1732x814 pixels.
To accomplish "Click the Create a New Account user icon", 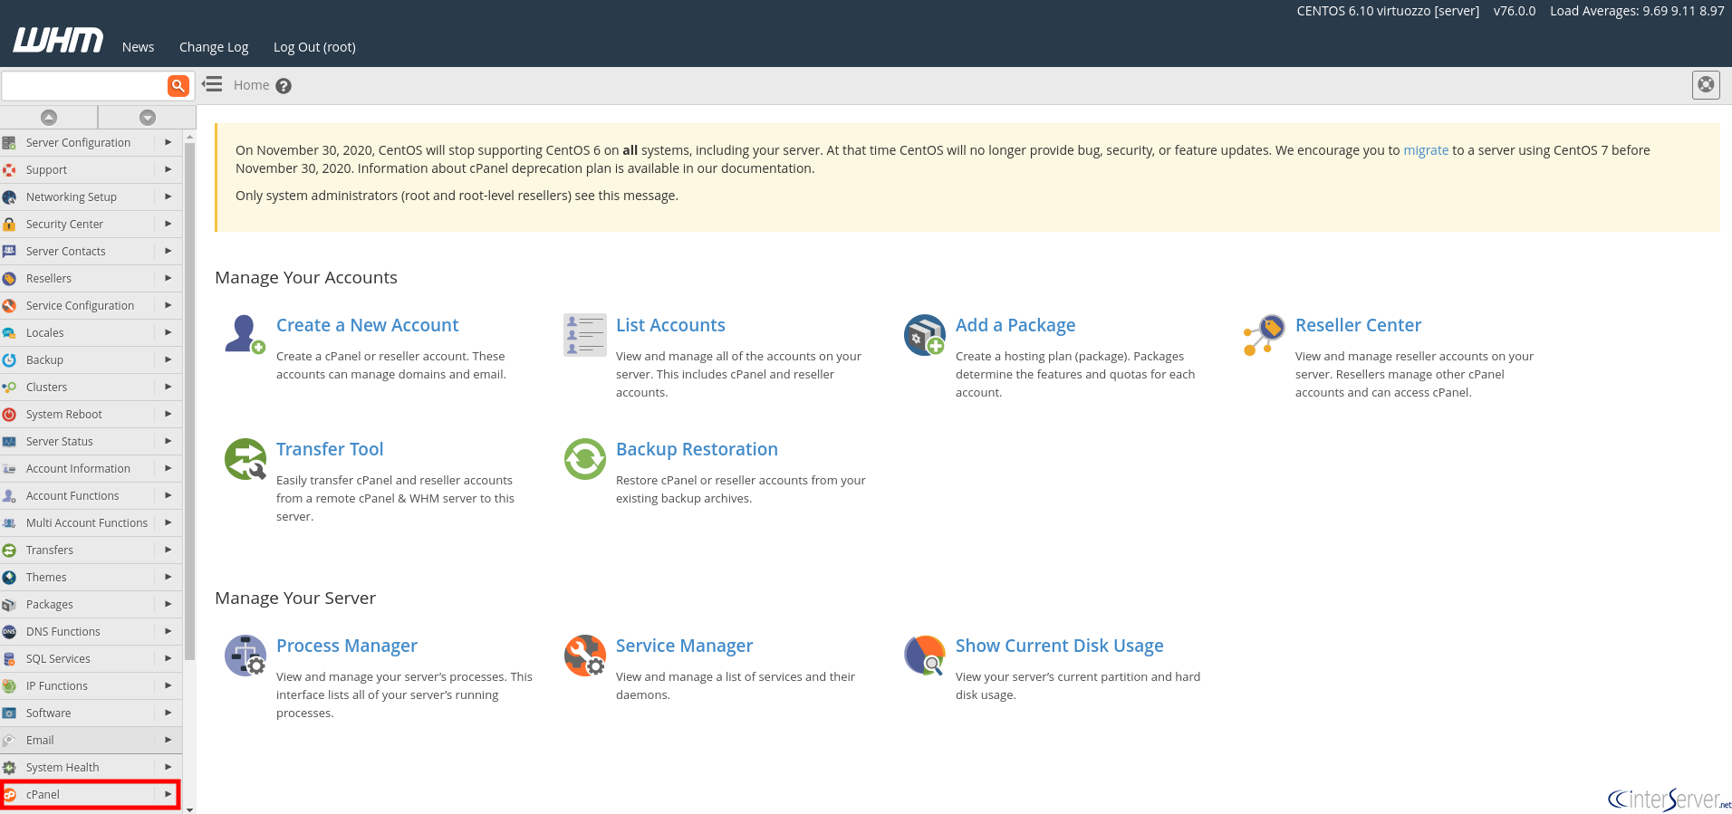I will [x=245, y=334].
